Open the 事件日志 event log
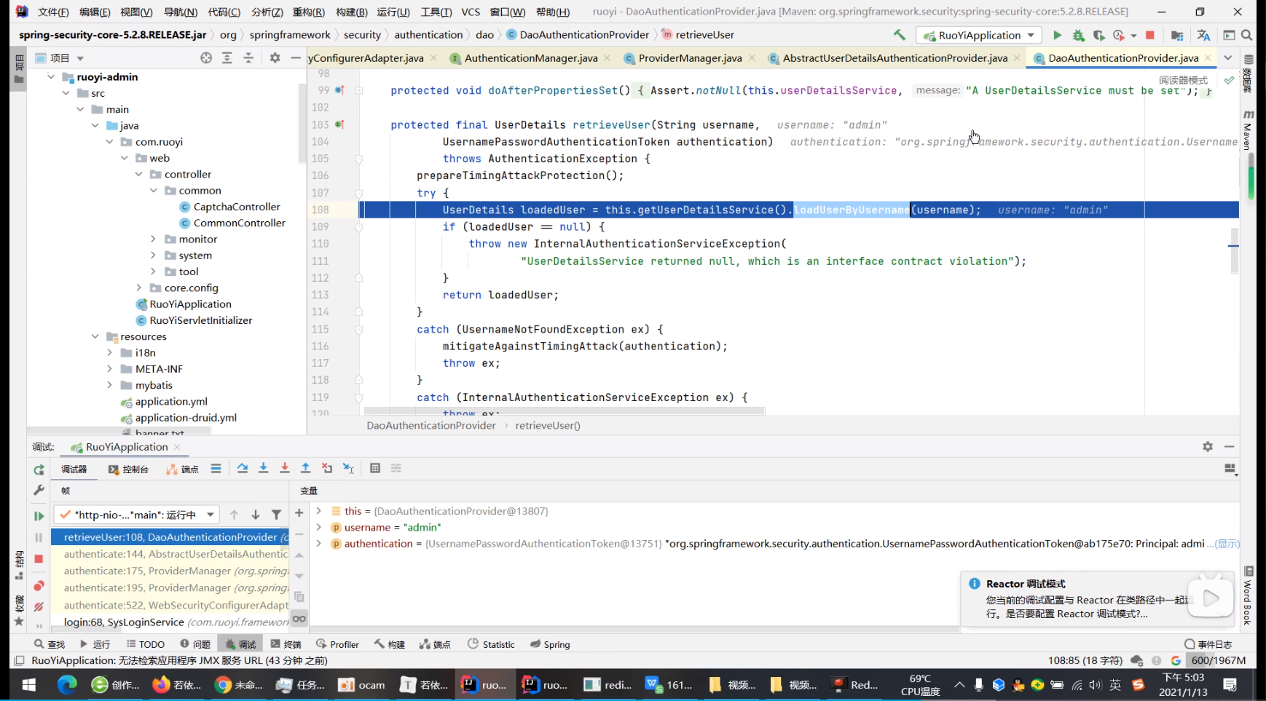 1208,644
